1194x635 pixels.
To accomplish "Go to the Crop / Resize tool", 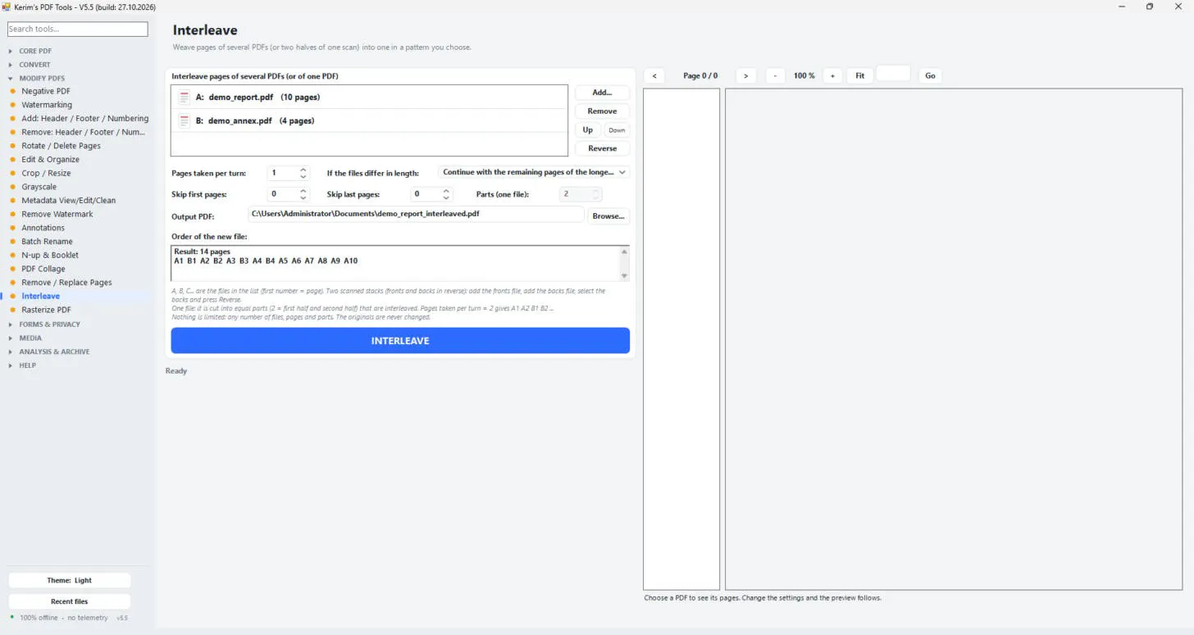I will click(46, 173).
